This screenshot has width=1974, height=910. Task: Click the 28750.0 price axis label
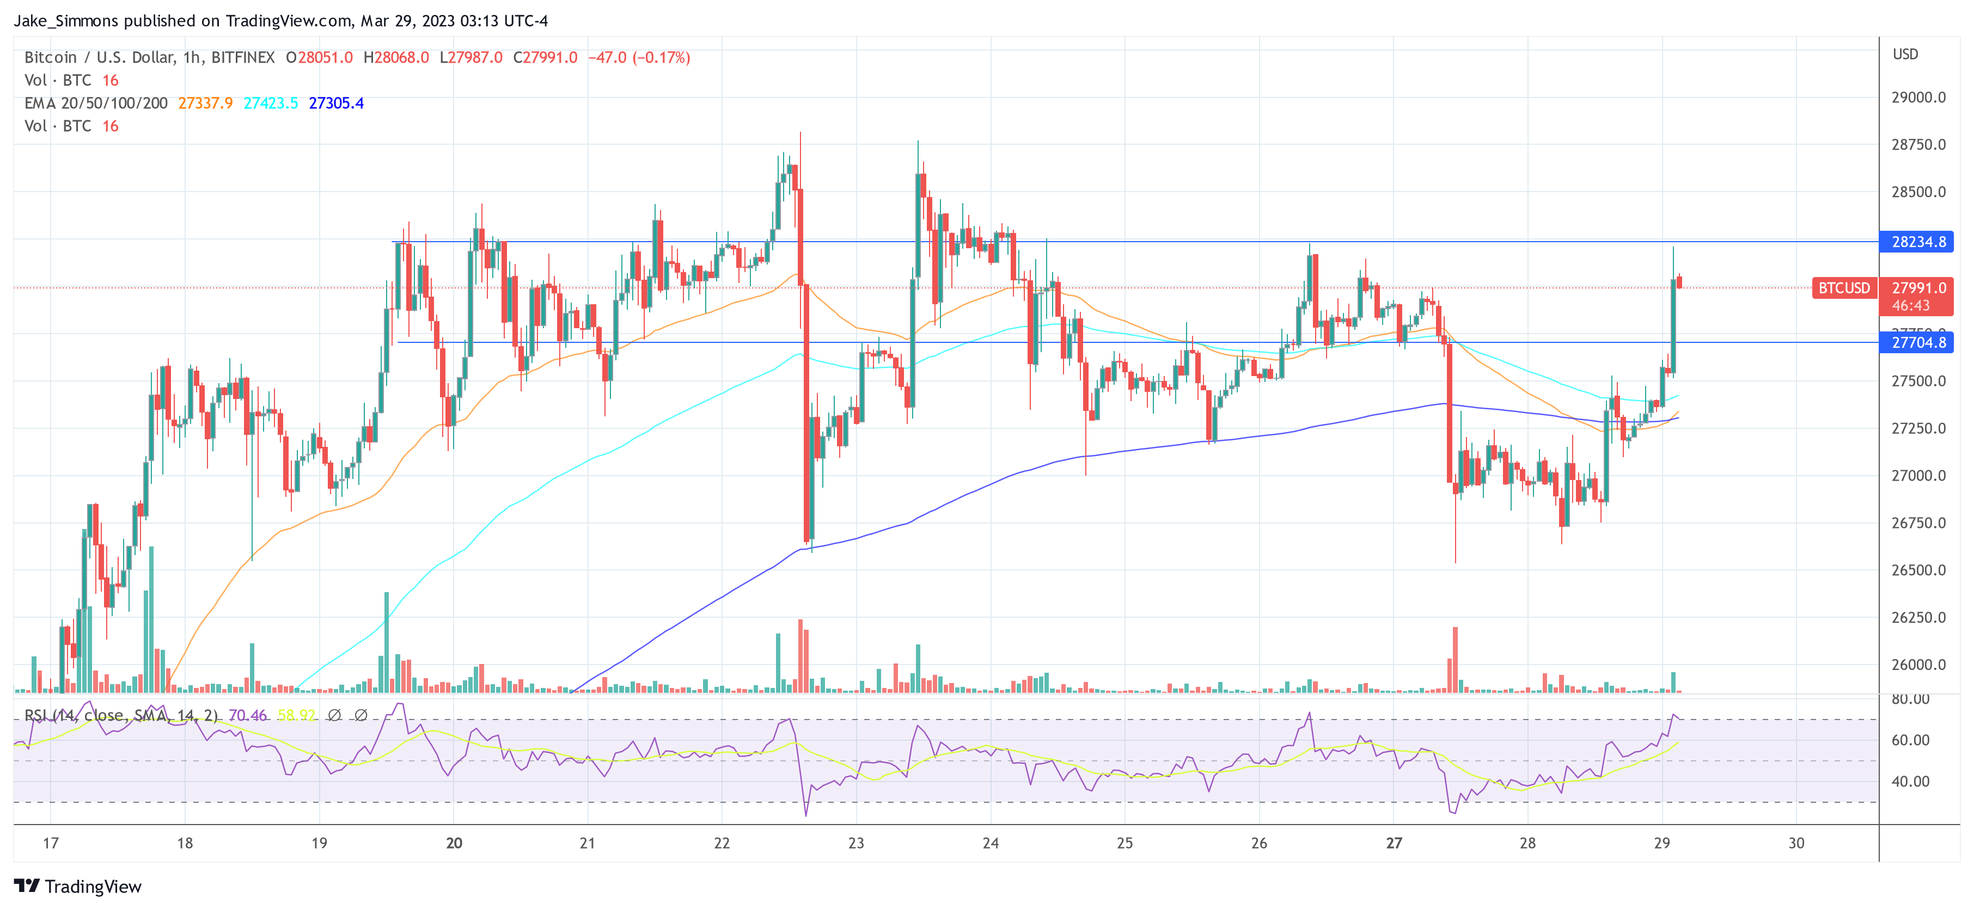1918,145
